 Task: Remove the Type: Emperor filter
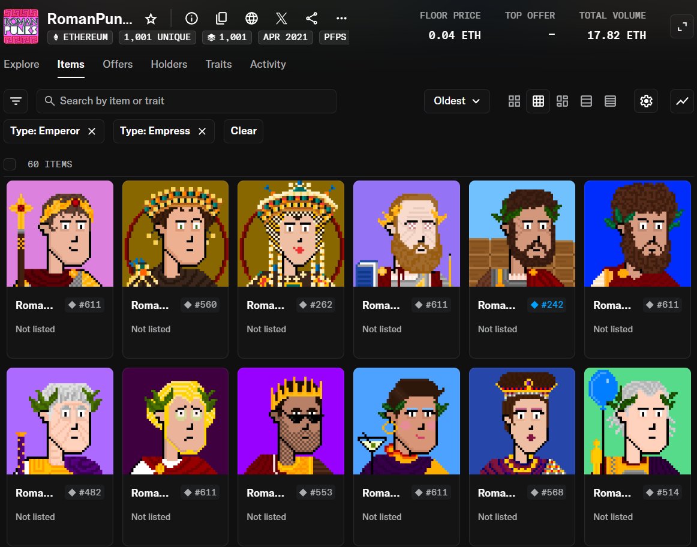coord(92,131)
